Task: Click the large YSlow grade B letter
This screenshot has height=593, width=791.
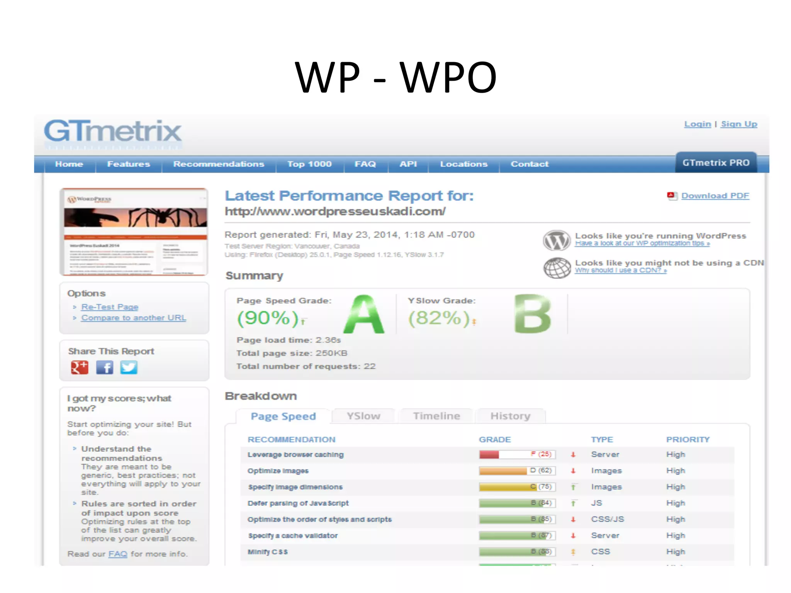Action: tap(533, 314)
